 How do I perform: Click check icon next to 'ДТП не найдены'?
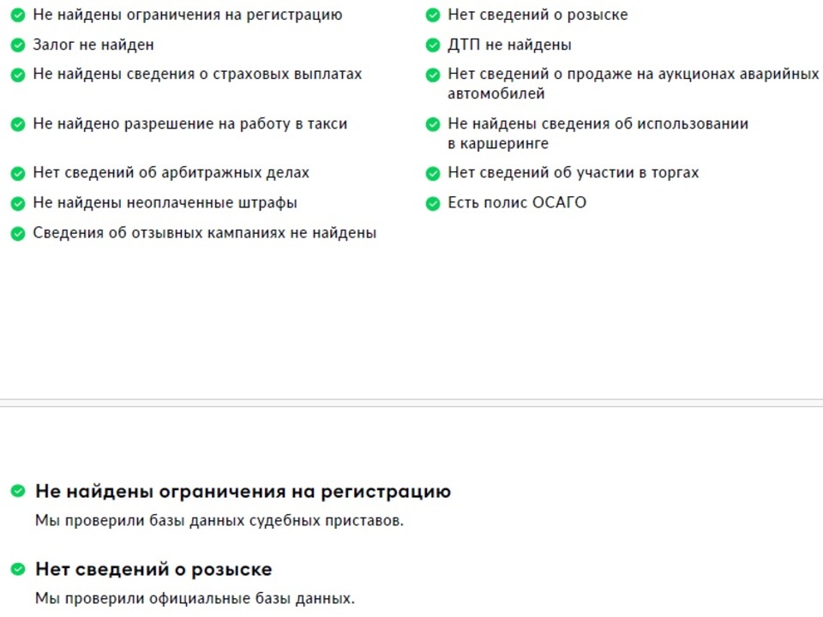433,45
